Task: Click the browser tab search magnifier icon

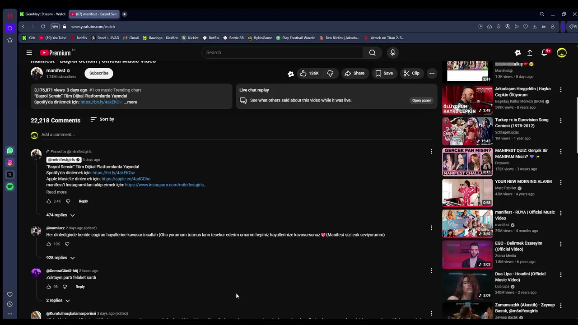Action: click(x=542, y=14)
